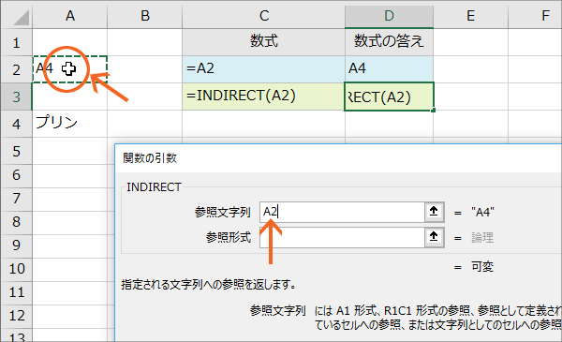Screen dimensions: 562x342
Task: Click empty cell B2
Action: 145,69
